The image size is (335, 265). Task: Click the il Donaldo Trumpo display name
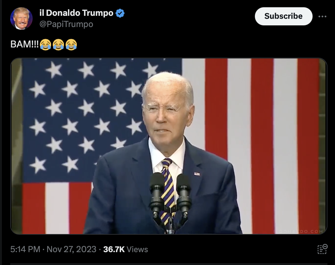coord(76,13)
